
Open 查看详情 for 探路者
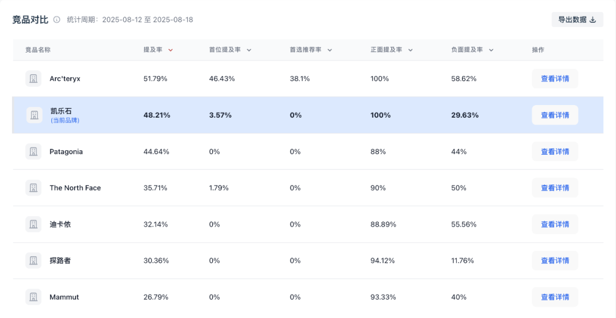click(x=555, y=260)
